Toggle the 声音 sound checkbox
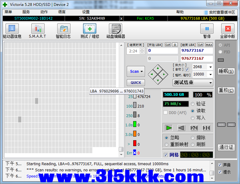Viewport: 240px width, 184px height. click(x=220, y=165)
